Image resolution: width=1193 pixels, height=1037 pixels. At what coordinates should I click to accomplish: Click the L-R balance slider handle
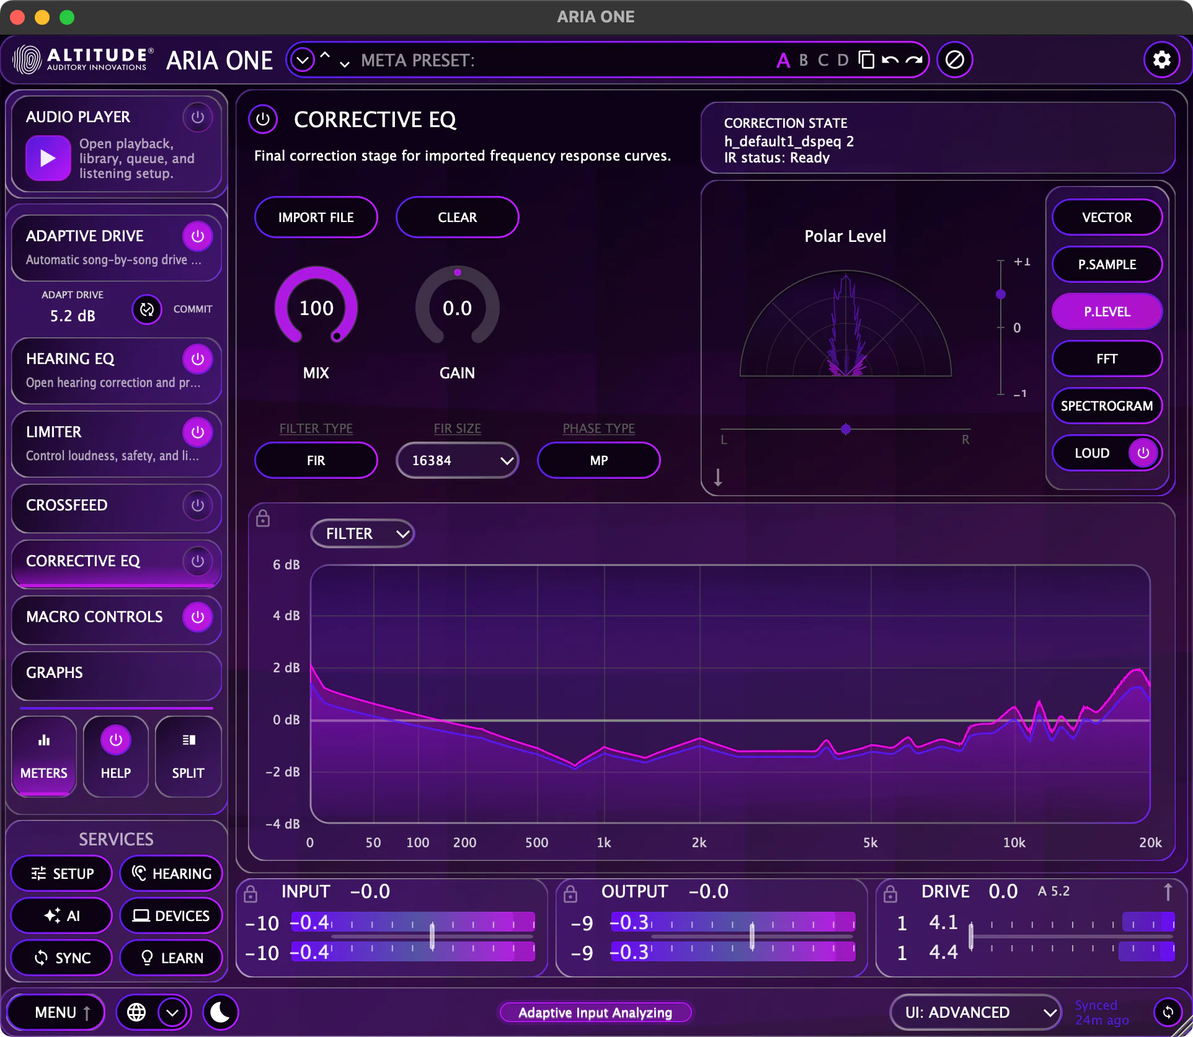pyautogui.click(x=846, y=429)
